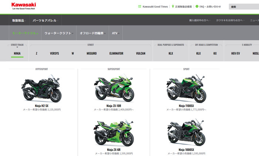Open the Ninja 1100SX product link
The width and height of the screenshot is (259, 156).
pyautogui.click(x=186, y=105)
